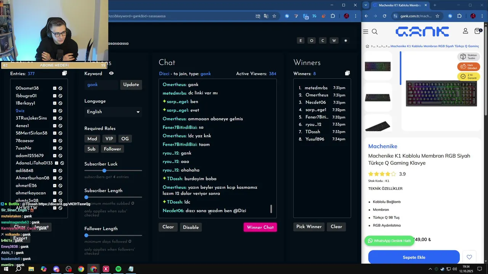Toggle the OG required role
This screenshot has height=274, width=488.
click(x=125, y=139)
